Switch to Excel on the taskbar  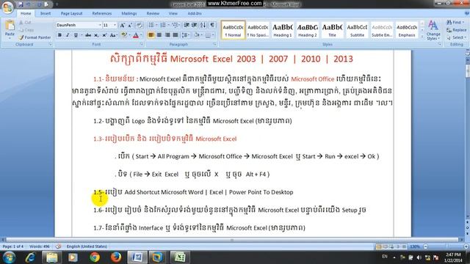180,257
